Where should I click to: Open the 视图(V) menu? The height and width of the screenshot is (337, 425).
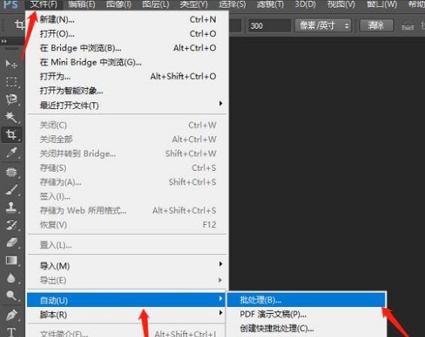pyautogui.click(x=341, y=5)
